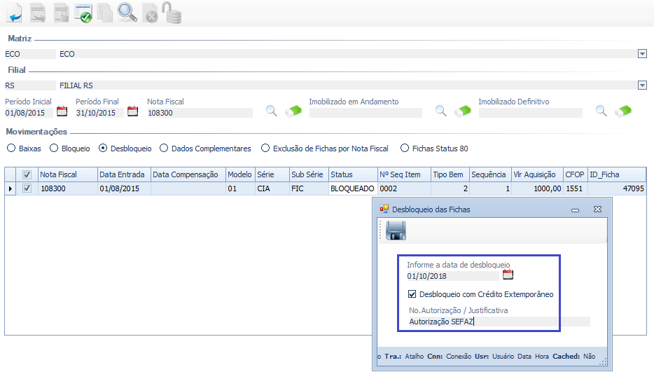Select the Desbloqueio radio option
654x372 pixels.
pyautogui.click(x=103, y=149)
